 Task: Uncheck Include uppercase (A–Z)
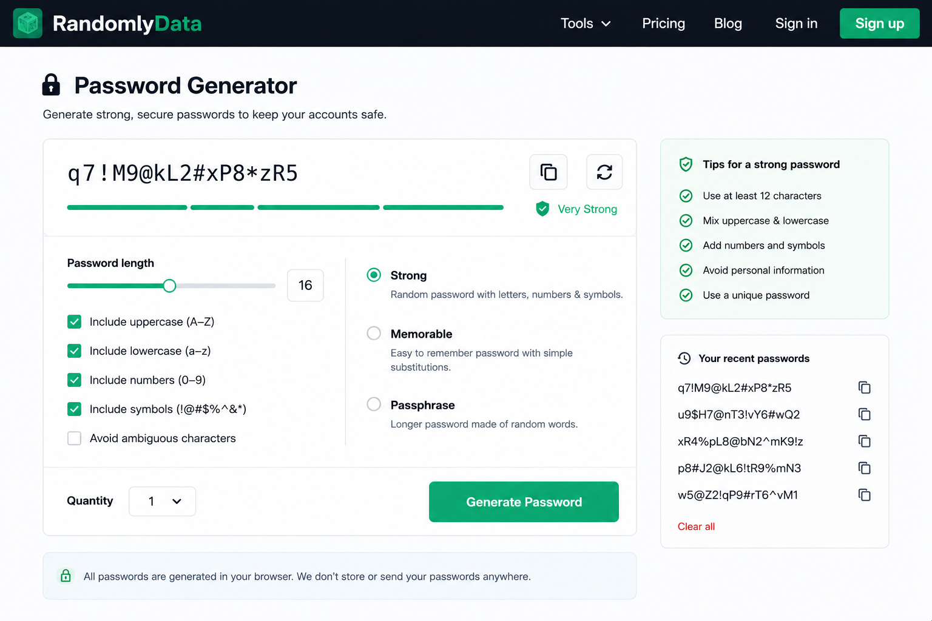(x=74, y=321)
